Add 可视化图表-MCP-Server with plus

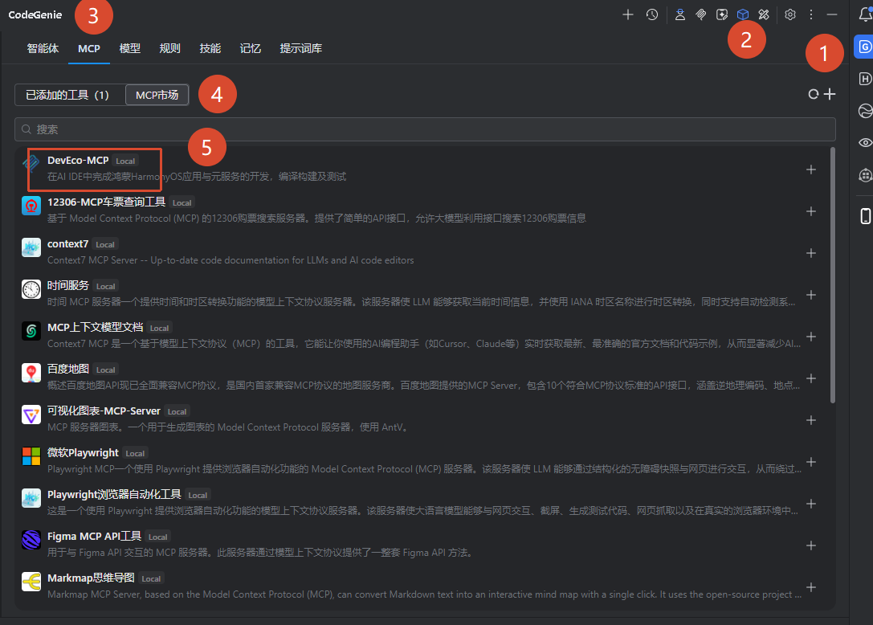click(x=811, y=420)
